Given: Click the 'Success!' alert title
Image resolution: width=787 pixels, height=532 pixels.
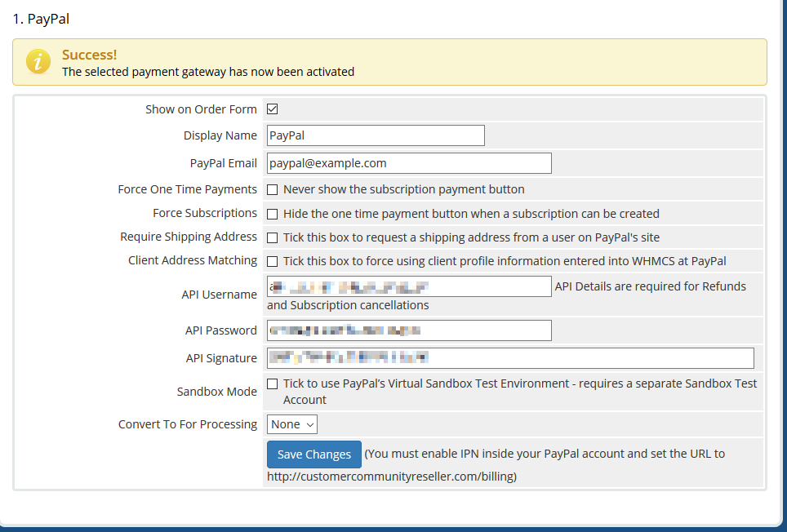Looking at the screenshot, I should coord(89,55).
